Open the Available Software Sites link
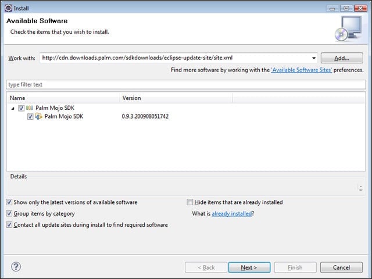The width and height of the screenshot is (372, 279). pyautogui.click(x=301, y=70)
